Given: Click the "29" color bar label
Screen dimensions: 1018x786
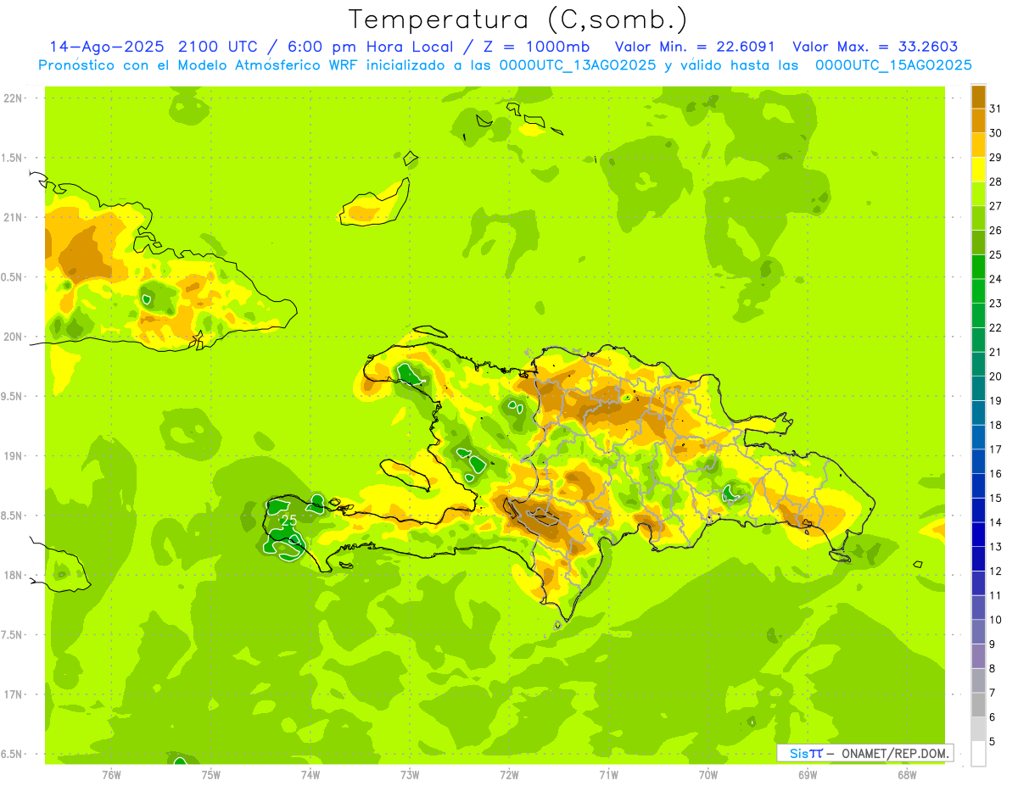Looking at the screenshot, I should pos(996,157).
